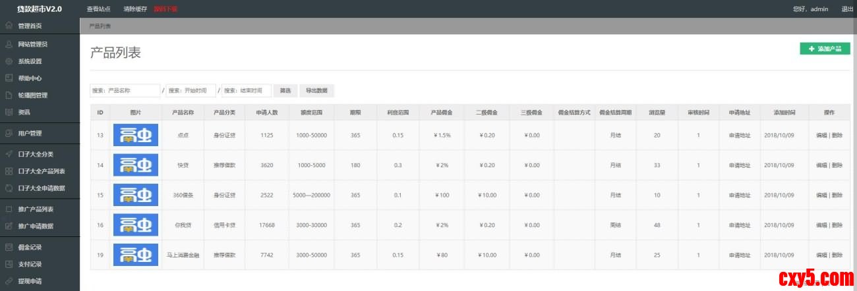Click the link icon beside 提现申请
The image size is (857, 291).
pyautogui.click(x=9, y=281)
